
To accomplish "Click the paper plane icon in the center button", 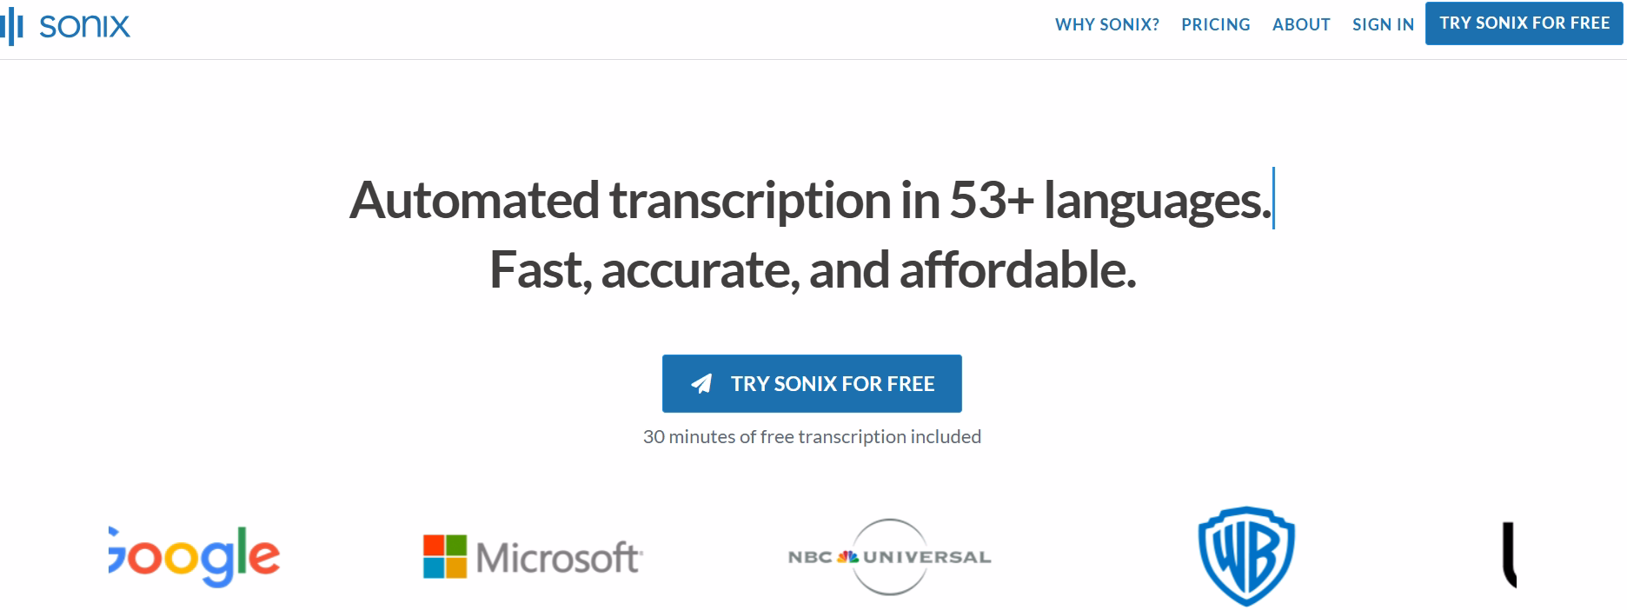I will [x=701, y=383].
